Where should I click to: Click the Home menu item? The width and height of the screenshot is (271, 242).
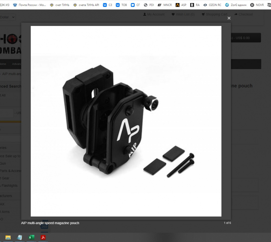pyautogui.click(x=3, y=64)
